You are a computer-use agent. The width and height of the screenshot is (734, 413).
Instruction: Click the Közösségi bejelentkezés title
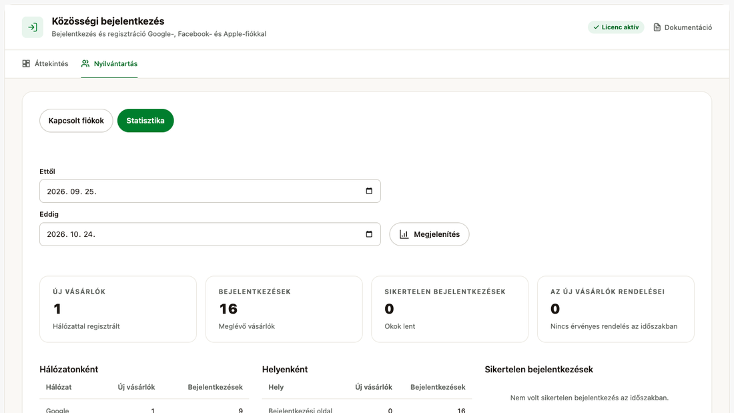click(x=108, y=21)
